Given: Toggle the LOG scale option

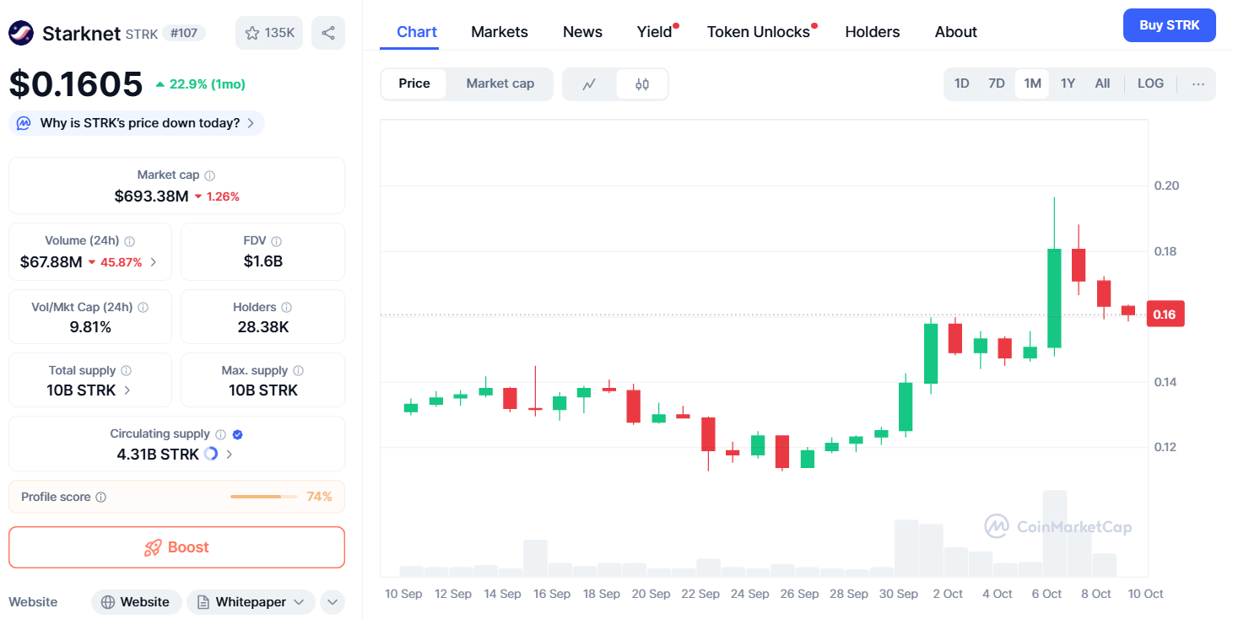Looking at the screenshot, I should 1150,83.
